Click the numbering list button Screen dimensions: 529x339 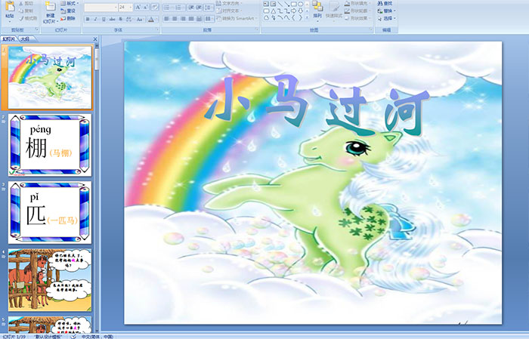(x=179, y=7)
